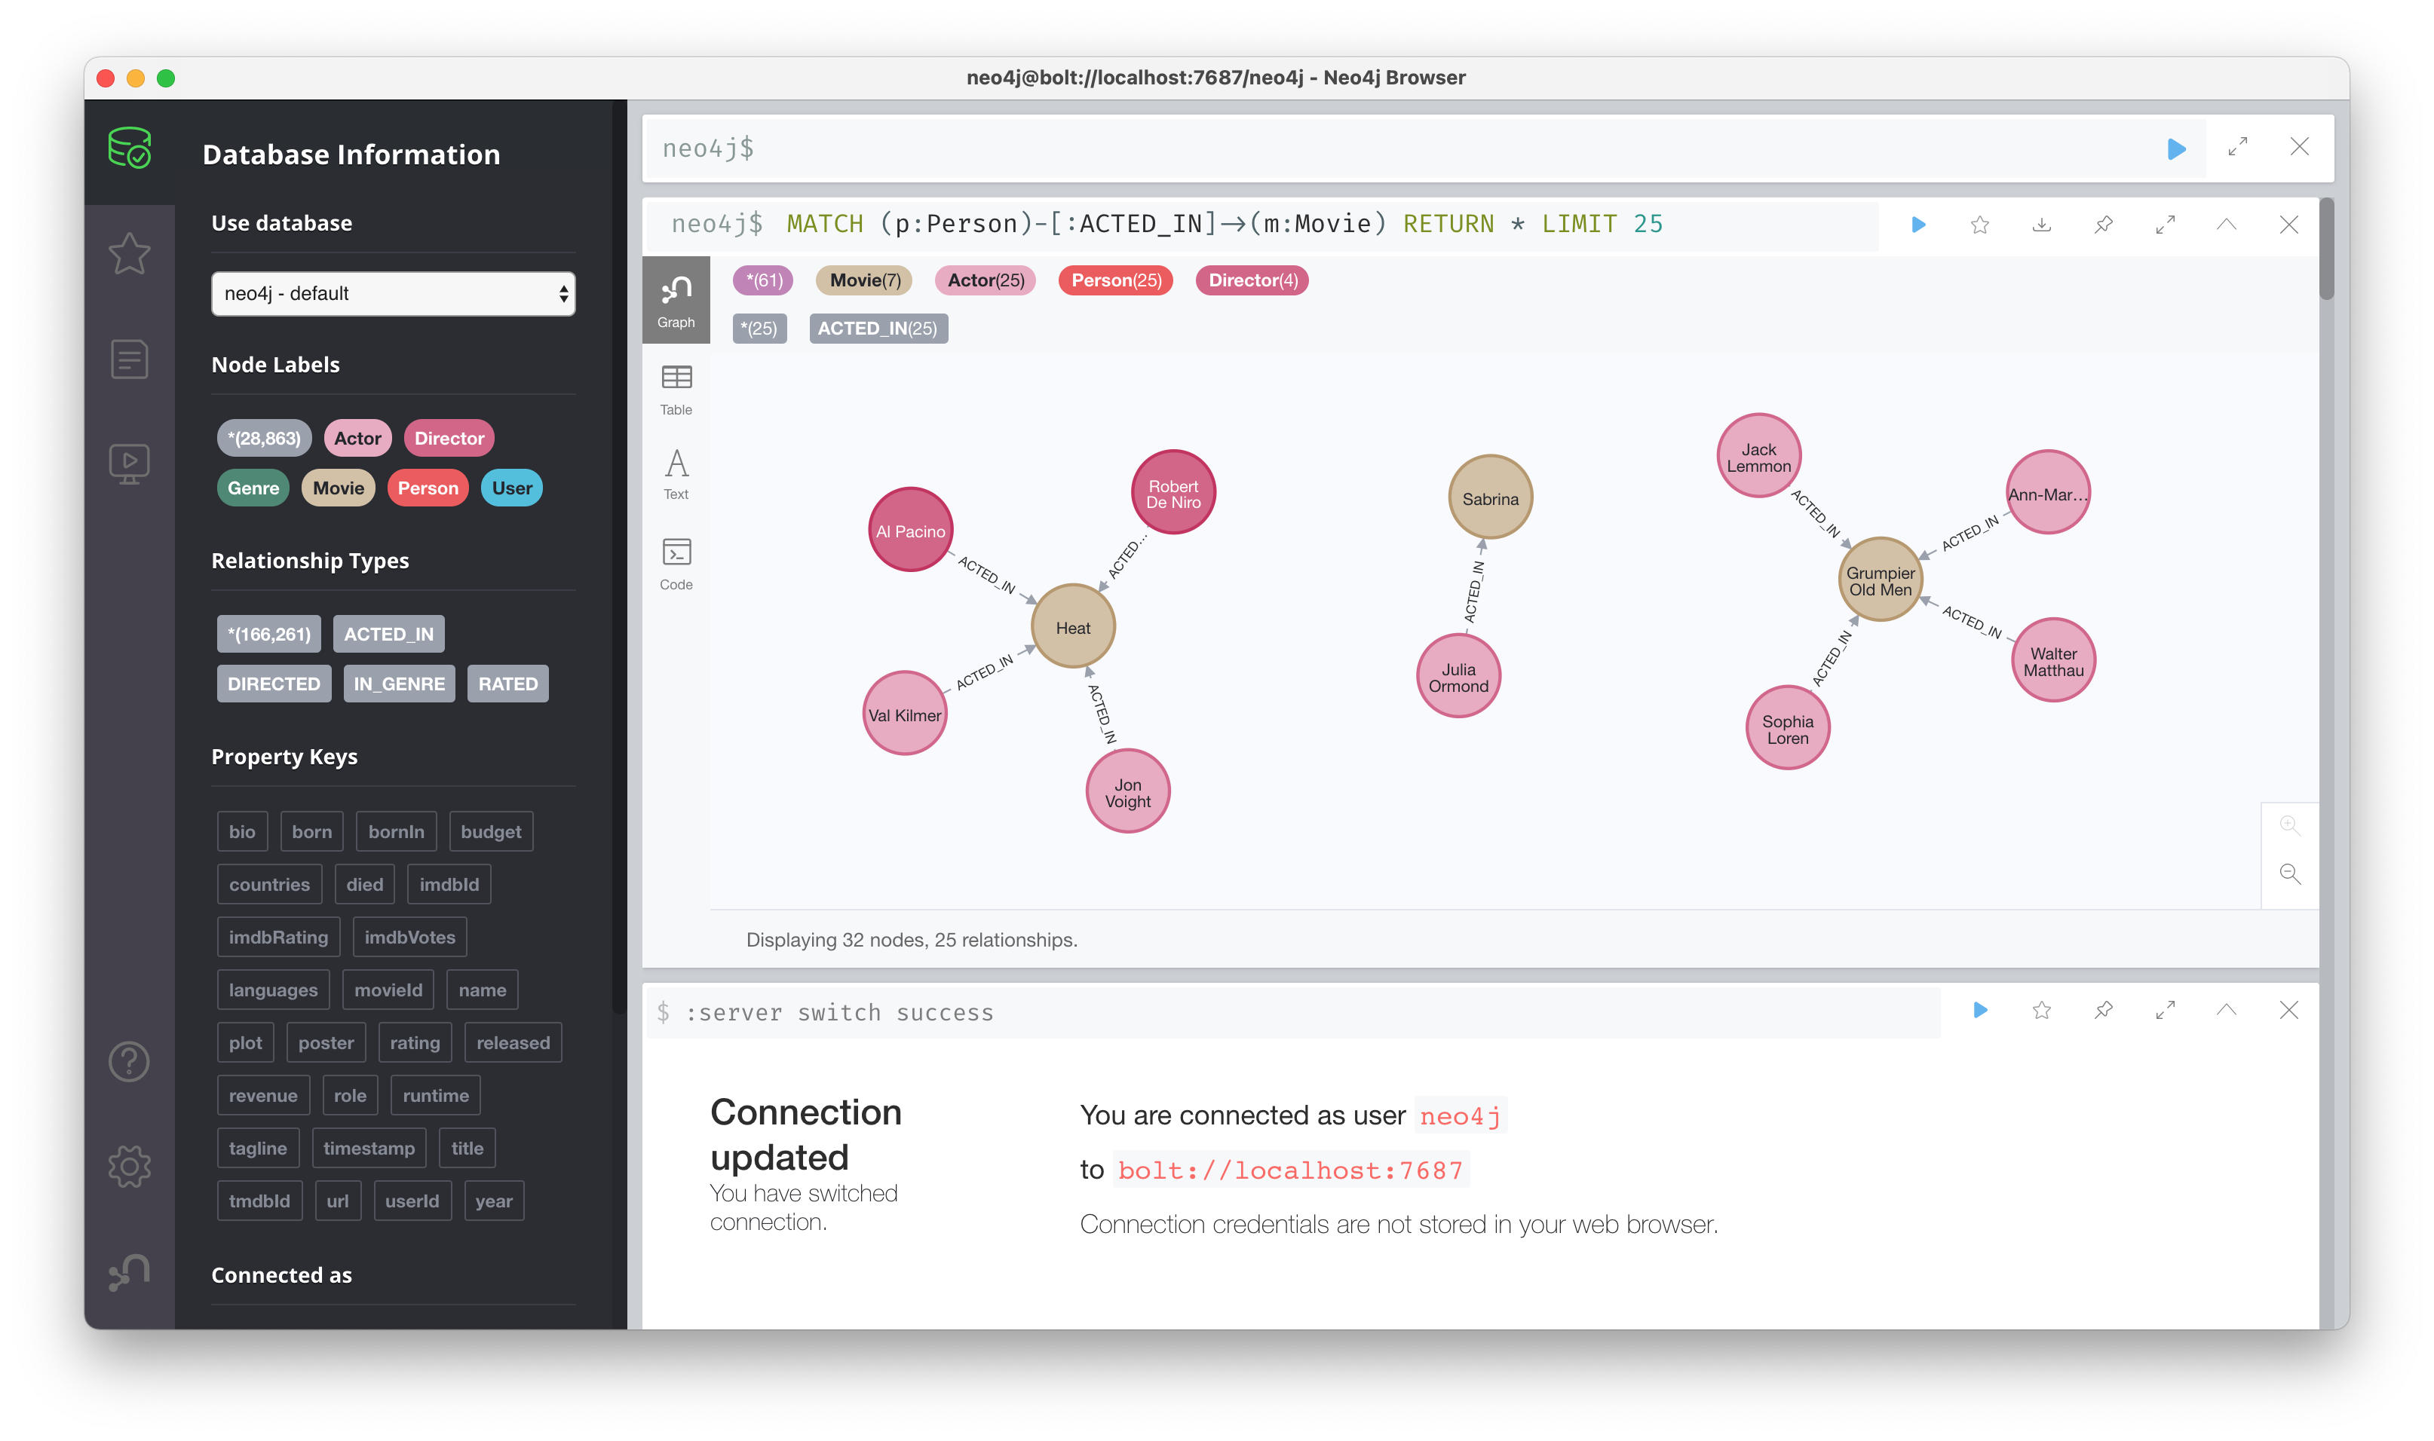Screen dimensions: 2434x1441
Task: Select the User node label
Action: [512, 488]
